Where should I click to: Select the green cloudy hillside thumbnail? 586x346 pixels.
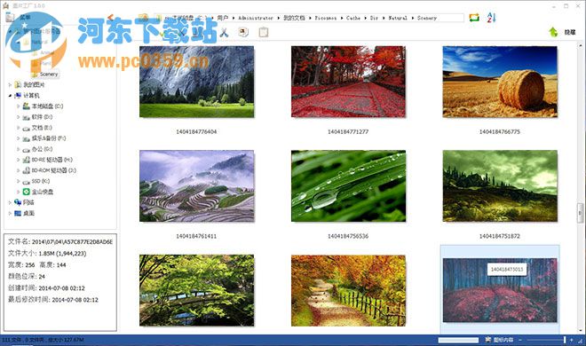[500, 186]
